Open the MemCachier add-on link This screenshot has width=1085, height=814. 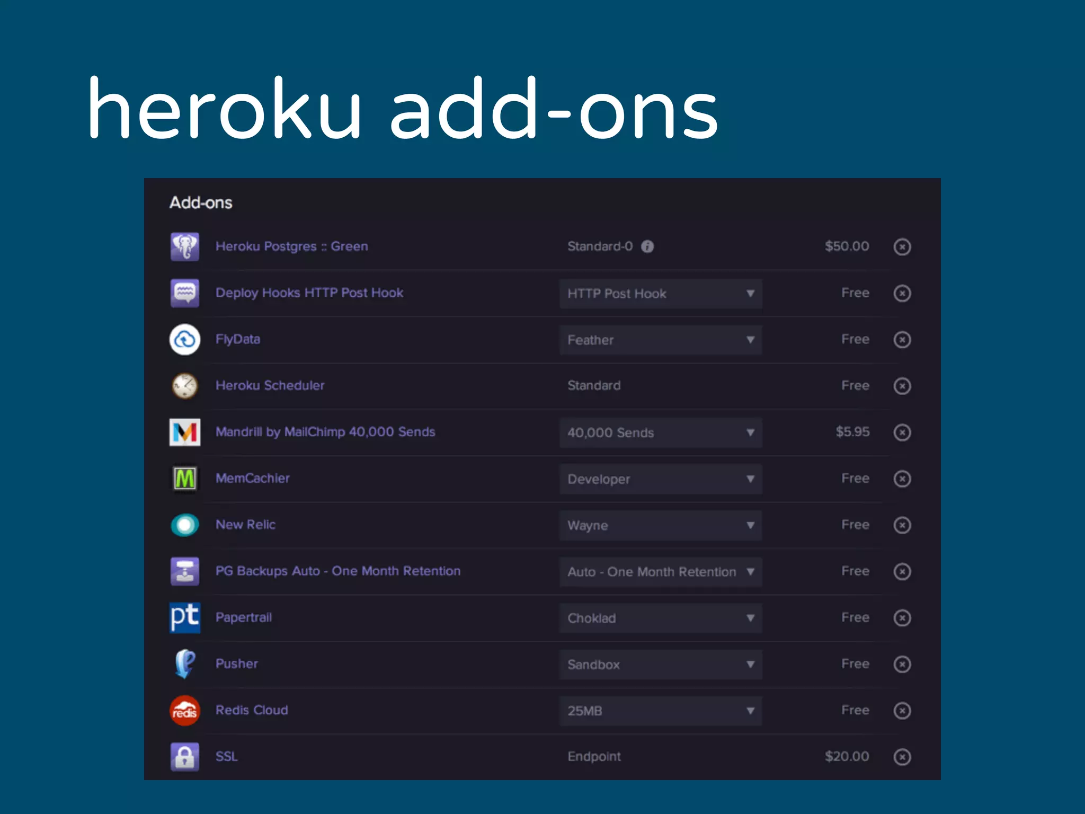[x=253, y=478]
